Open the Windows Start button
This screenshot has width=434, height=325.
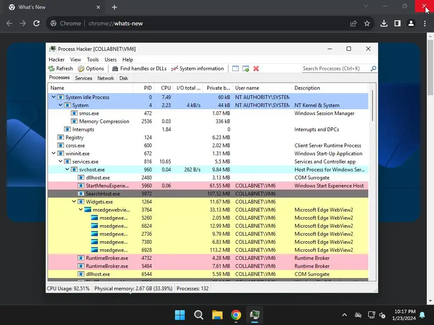pos(180,315)
